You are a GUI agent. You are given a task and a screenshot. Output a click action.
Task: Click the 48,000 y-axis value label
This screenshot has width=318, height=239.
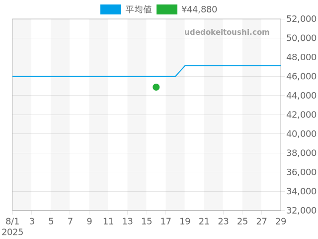tap(302, 57)
